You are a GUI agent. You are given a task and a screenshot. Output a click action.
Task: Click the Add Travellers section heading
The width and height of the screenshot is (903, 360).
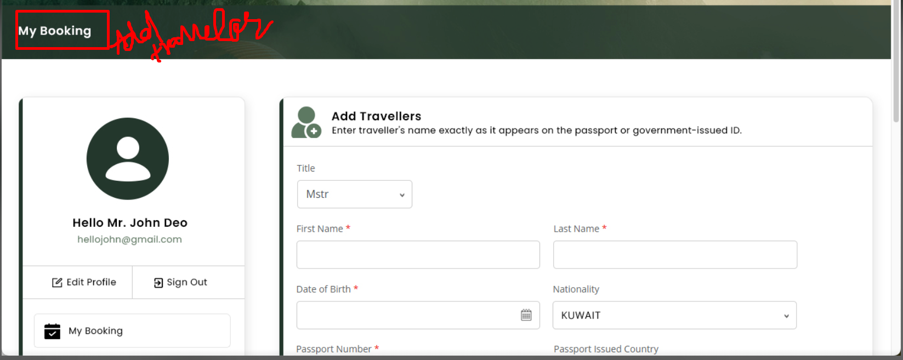(376, 116)
